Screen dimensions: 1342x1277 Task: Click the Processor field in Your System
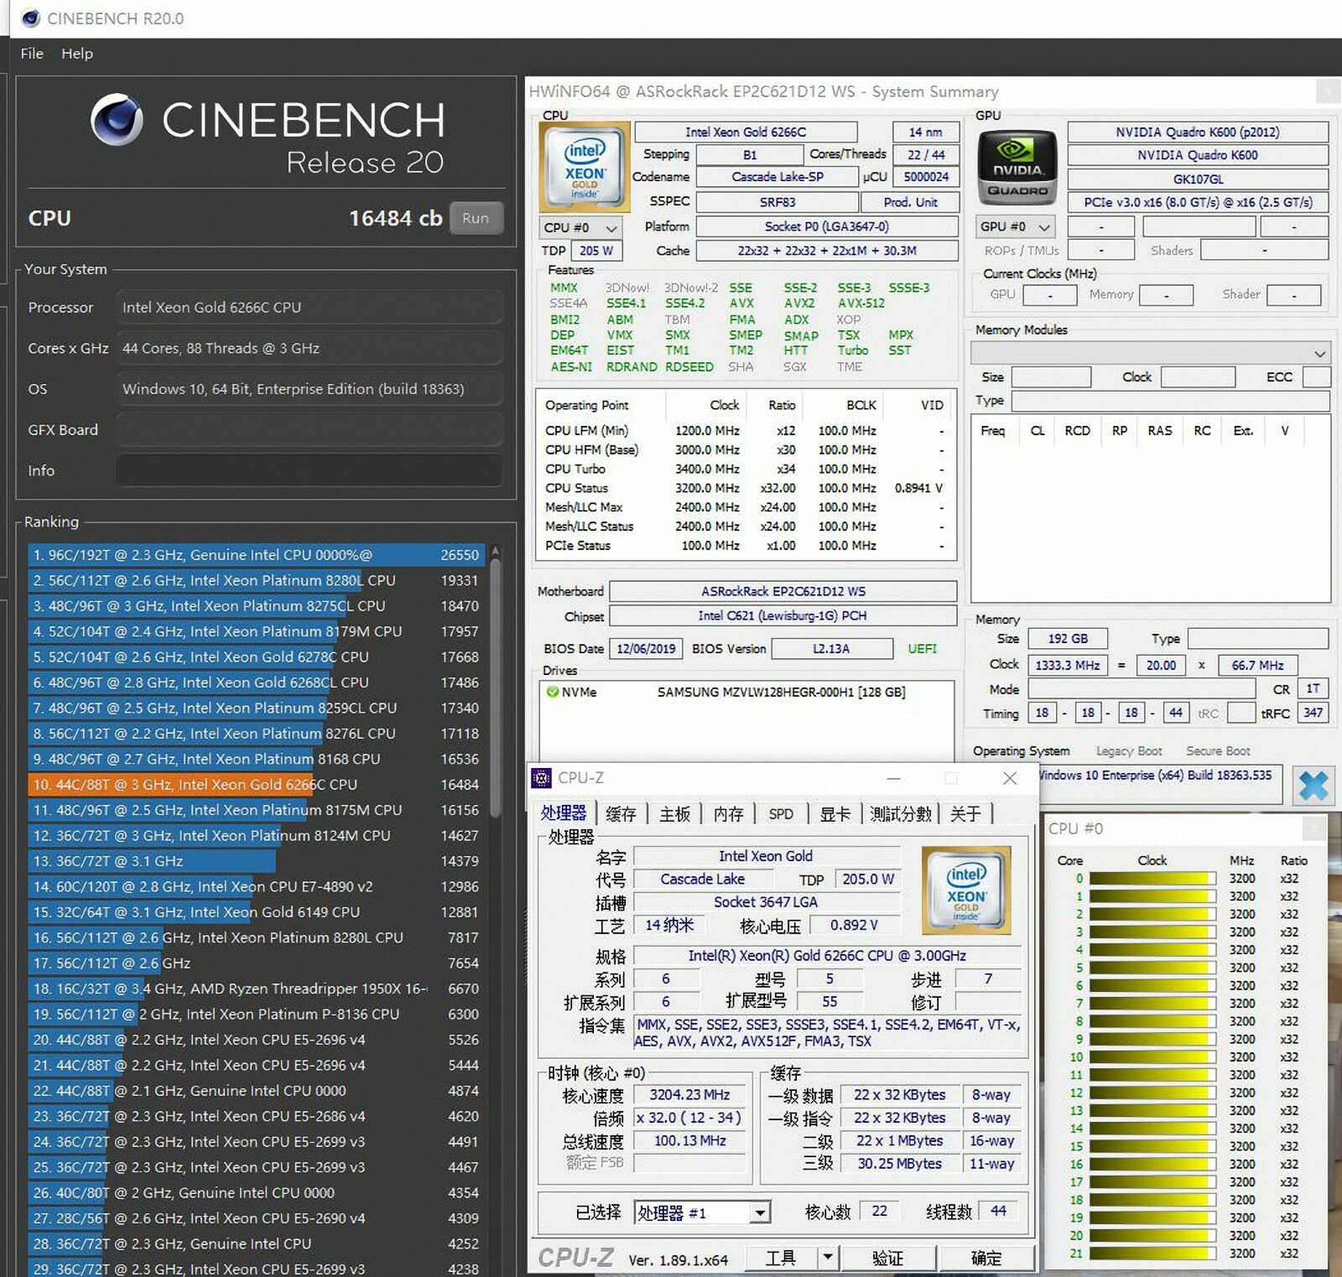pos(309,308)
